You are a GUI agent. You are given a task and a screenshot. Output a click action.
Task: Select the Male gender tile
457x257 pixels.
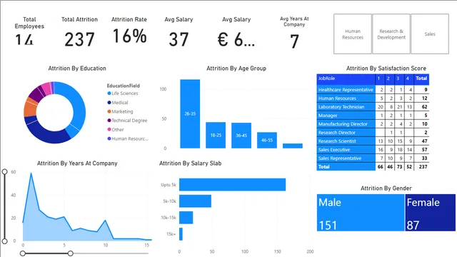[x=361, y=213]
